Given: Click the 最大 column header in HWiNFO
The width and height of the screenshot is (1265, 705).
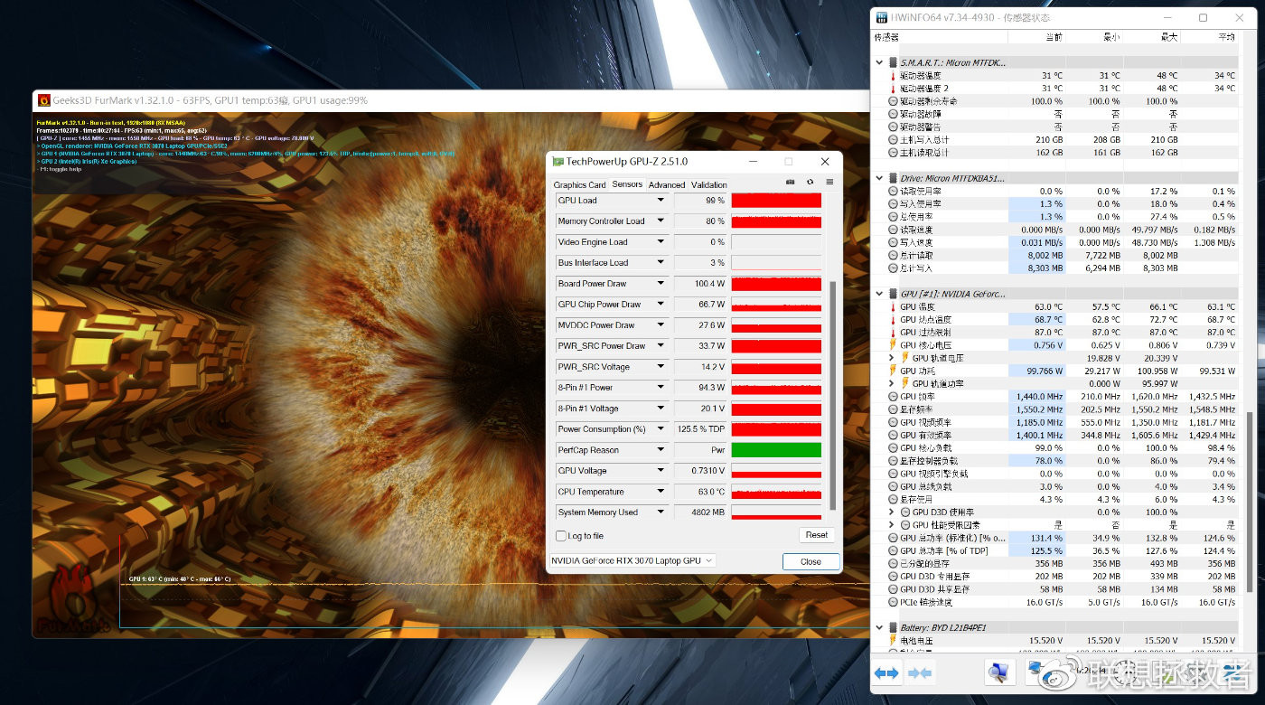Looking at the screenshot, I should [1152, 38].
